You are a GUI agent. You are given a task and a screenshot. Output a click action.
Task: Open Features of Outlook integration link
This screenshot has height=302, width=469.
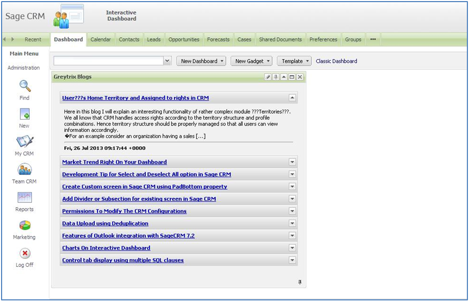coord(128,236)
